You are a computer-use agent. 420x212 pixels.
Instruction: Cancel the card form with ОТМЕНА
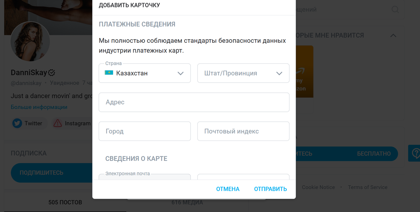coord(227,189)
